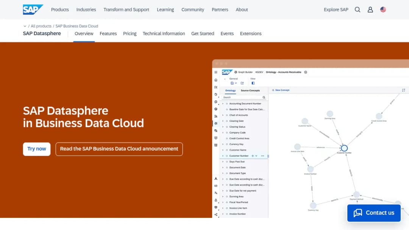Expand the breadcrumb chevron before All products

pyautogui.click(x=25, y=26)
